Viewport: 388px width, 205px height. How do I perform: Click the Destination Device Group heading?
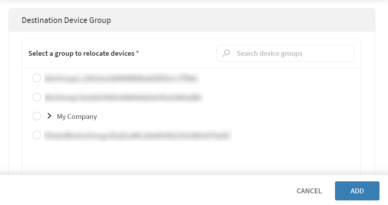pyautogui.click(x=66, y=20)
